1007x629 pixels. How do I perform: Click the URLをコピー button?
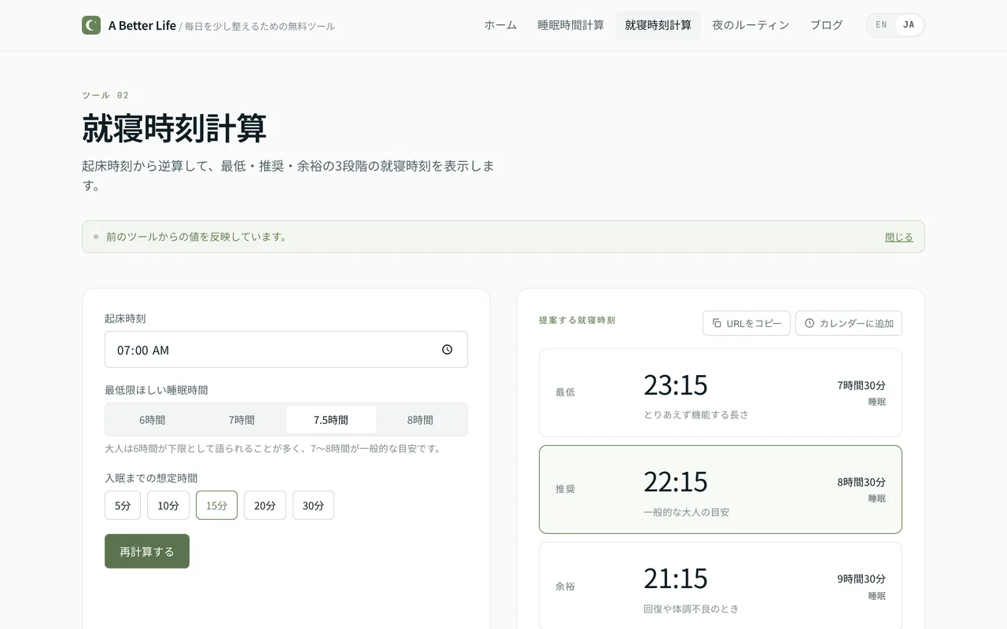pyautogui.click(x=746, y=323)
